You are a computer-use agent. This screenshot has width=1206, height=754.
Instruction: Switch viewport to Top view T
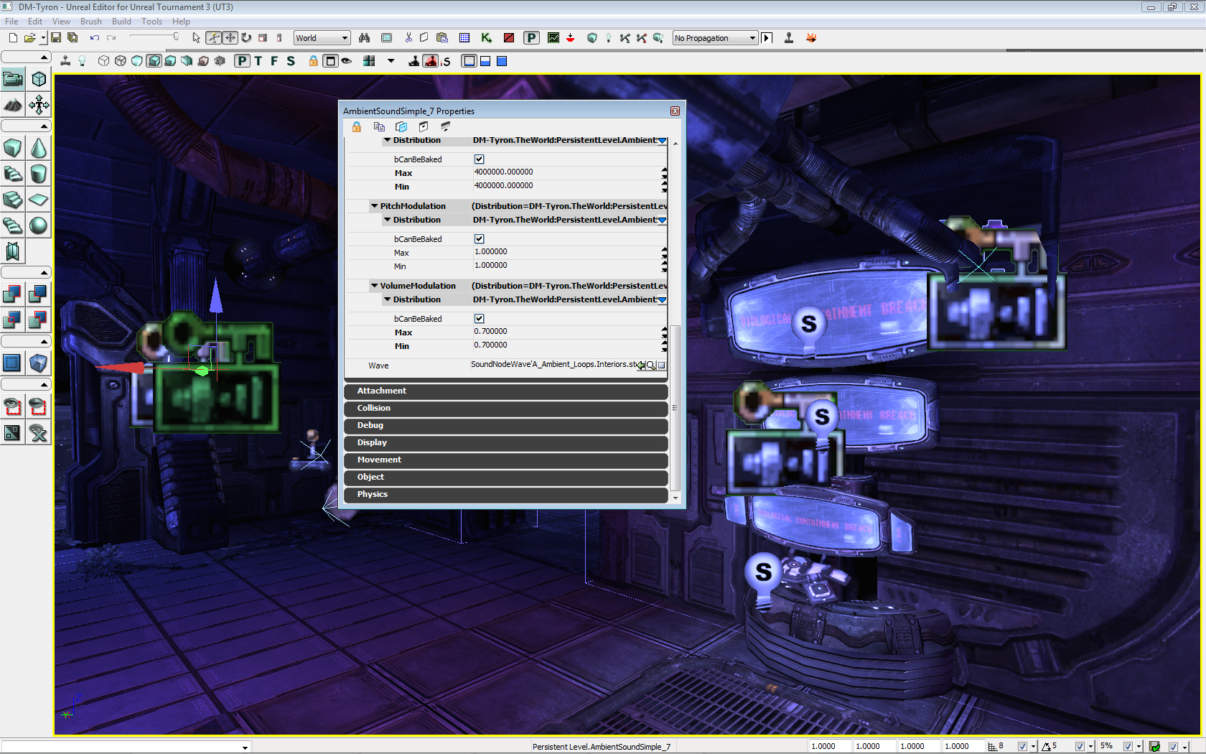click(258, 61)
